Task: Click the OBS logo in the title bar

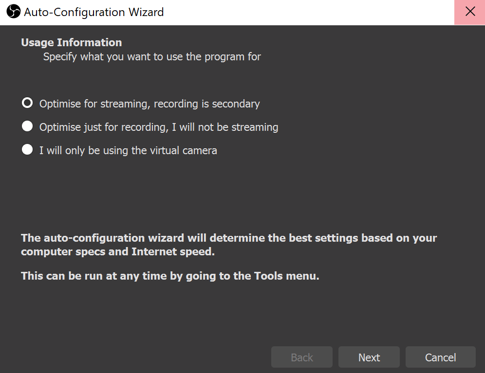Action: pyautogui.click(x=13, y=12)
